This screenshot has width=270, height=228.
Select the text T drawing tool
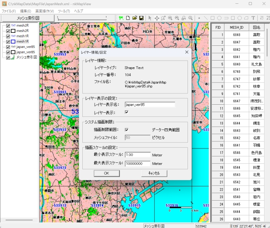tap(253, 18)
